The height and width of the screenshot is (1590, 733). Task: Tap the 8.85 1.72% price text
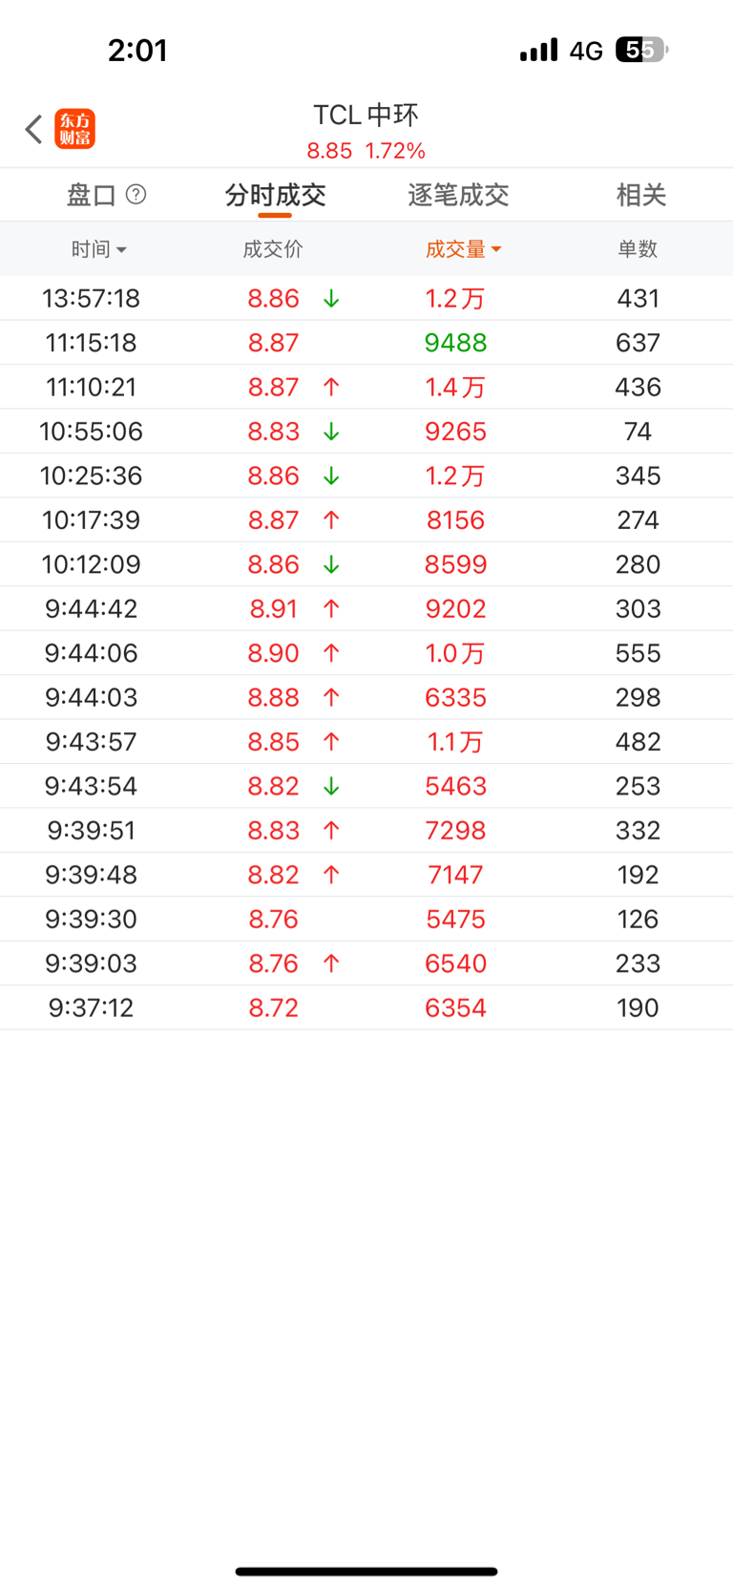pyautogui.click(x=366, y=151)
